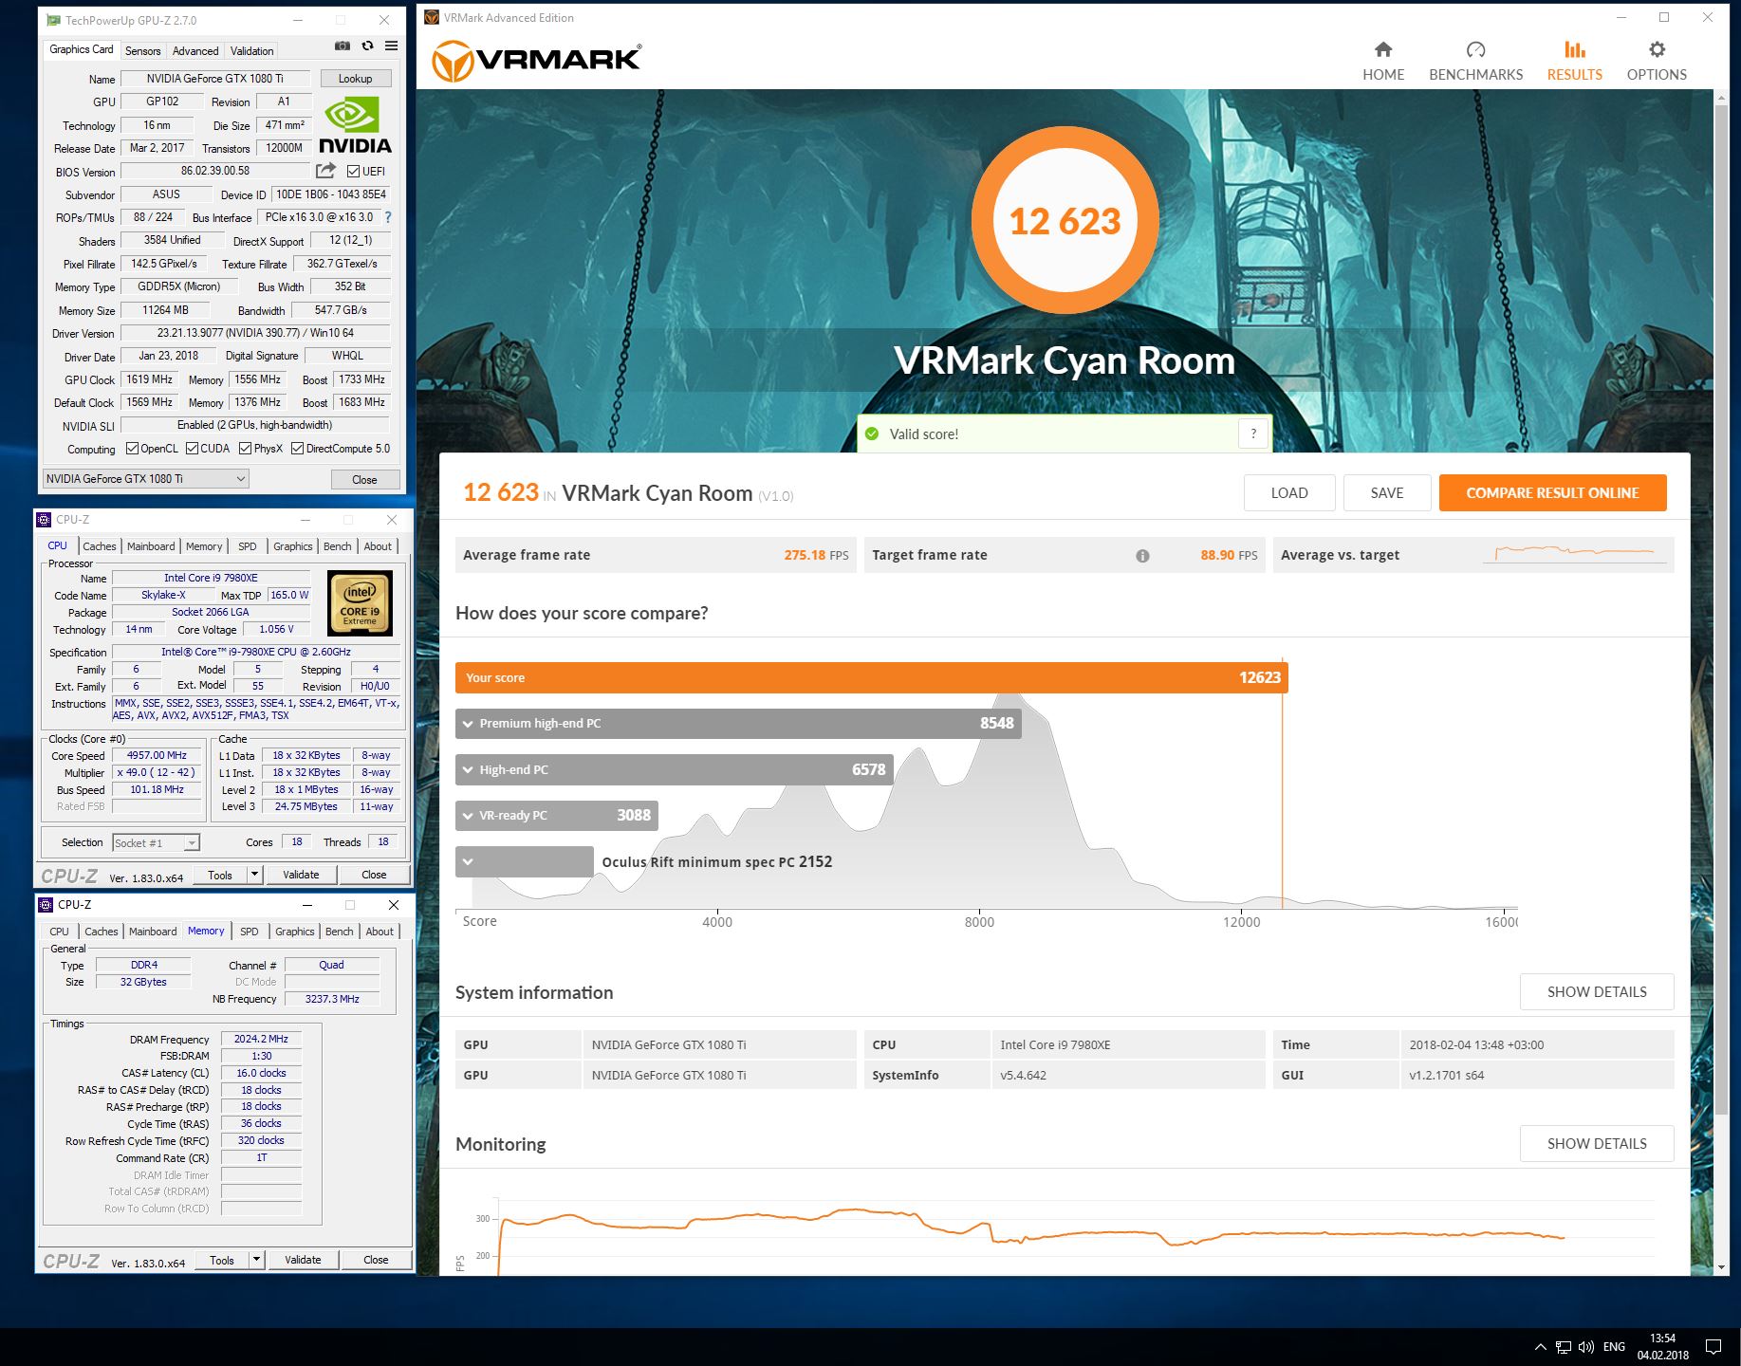This screenshot has height=1366, width=1741.
Task: Switch to the Validation tab in GPU-Z
Action: (x=251, y=51)
